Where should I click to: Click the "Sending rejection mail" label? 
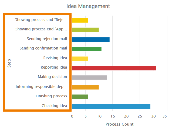[x=47, y=39]
